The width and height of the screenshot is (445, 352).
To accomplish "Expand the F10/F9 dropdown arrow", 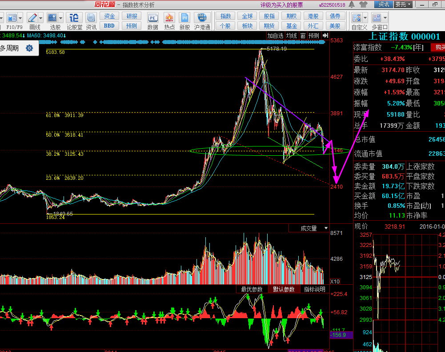I will (20, 18).
